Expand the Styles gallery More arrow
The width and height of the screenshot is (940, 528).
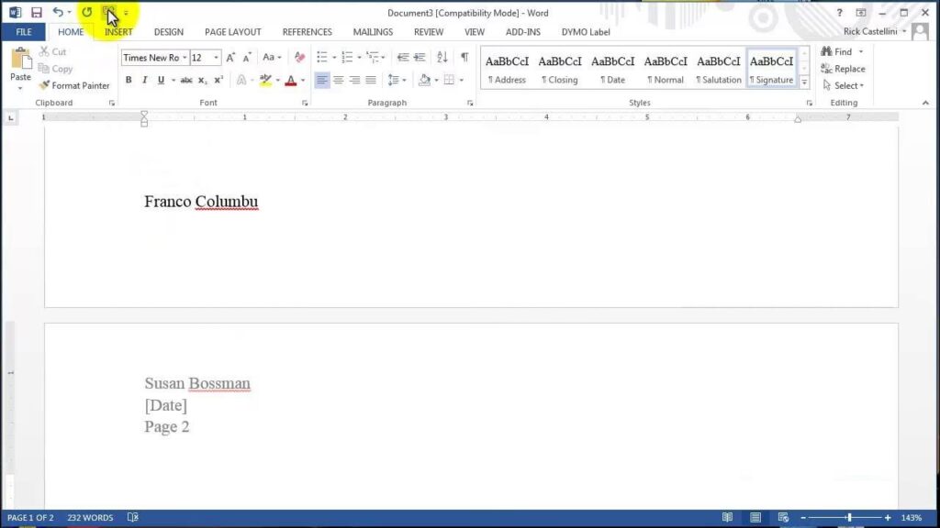[x=805, y=82]
